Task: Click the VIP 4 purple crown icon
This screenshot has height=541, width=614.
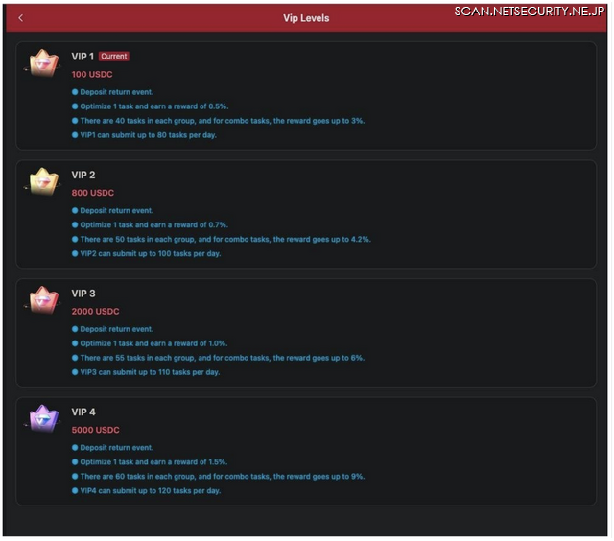Action: click(x=42, y=419)
